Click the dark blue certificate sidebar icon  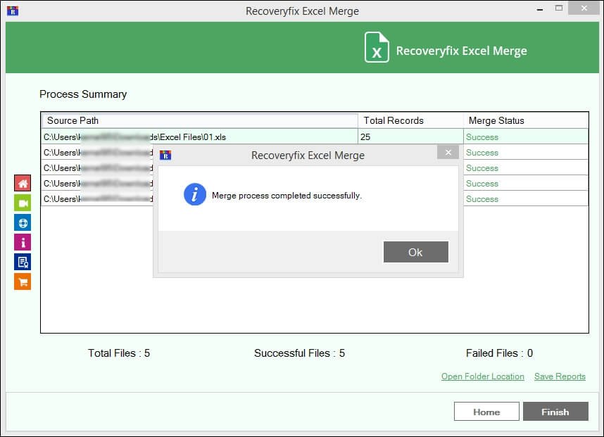click(x=23, y=262)
